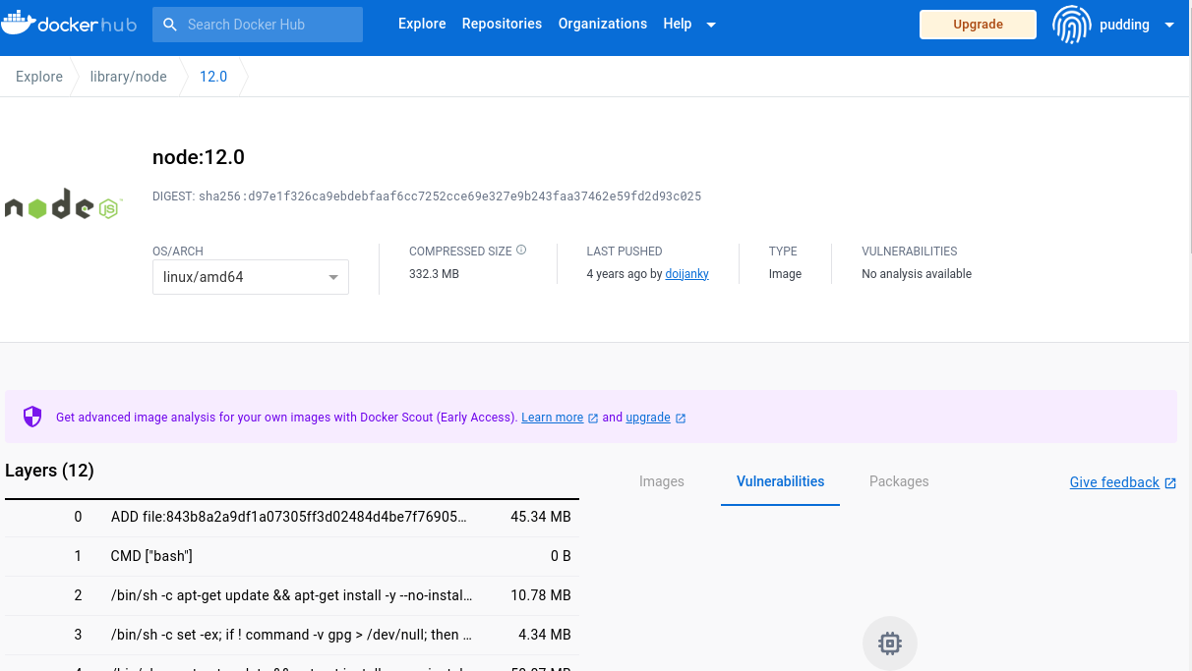Click the 10.78 MB size value

coord(541,595)
